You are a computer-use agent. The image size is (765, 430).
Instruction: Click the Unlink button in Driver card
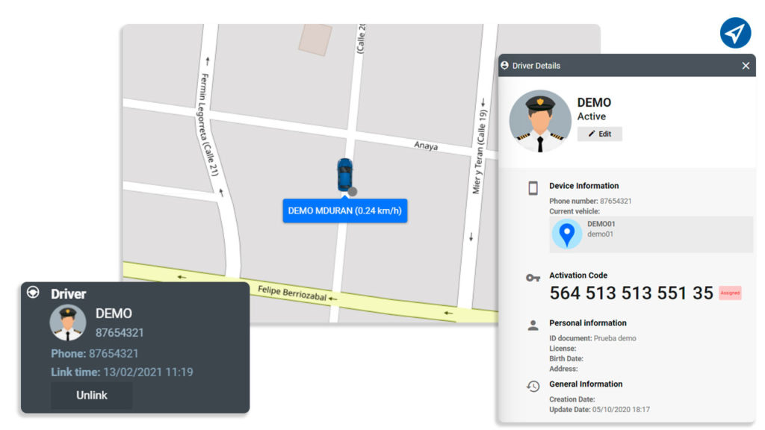pyautogui.click(x=92, y=395)
